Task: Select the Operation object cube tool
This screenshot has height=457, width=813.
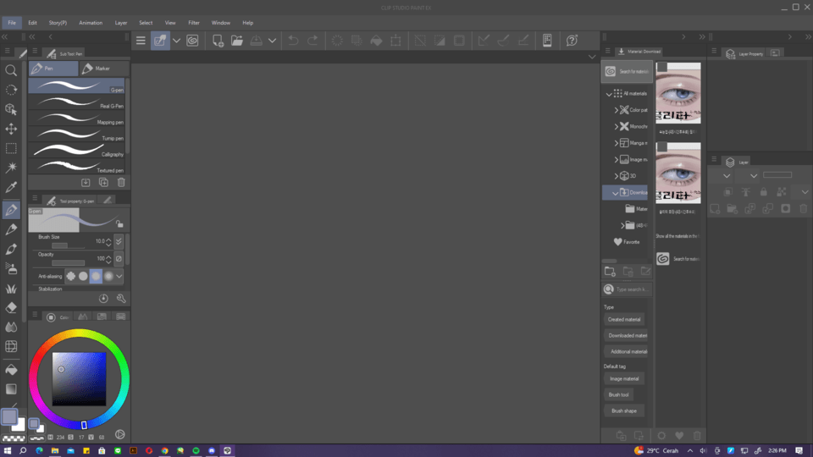Action: (11, 109)
